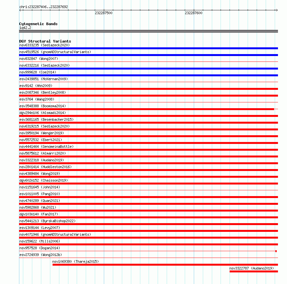Viewport: 287px width, 284px height.
Task: Click dgv103n140 (Fan2017) variant
Action: click(39, 214)
